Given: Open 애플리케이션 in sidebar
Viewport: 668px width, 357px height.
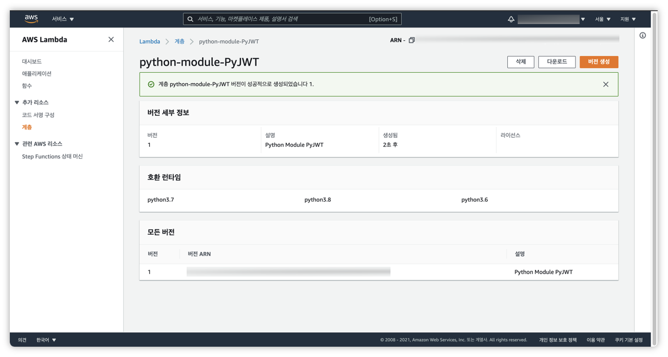Looking at the screenshot, I should pyautogui.click(x=37, y=74).
